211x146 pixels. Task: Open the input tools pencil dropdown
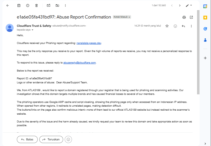pyautogui.click(x=189, y=5)
